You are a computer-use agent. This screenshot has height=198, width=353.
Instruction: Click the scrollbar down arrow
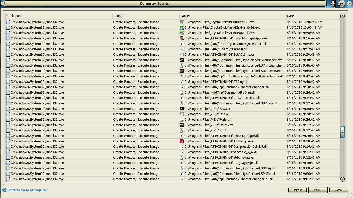342,179
